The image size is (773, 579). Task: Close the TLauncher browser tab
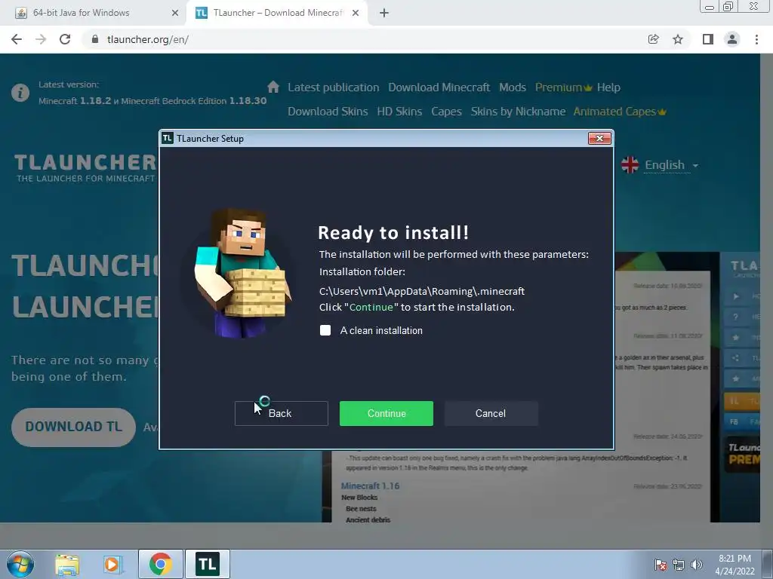[x=356, y=13]
